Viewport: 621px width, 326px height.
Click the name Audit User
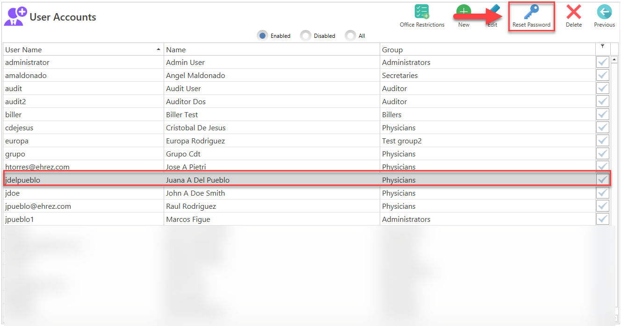coord(183,88)
